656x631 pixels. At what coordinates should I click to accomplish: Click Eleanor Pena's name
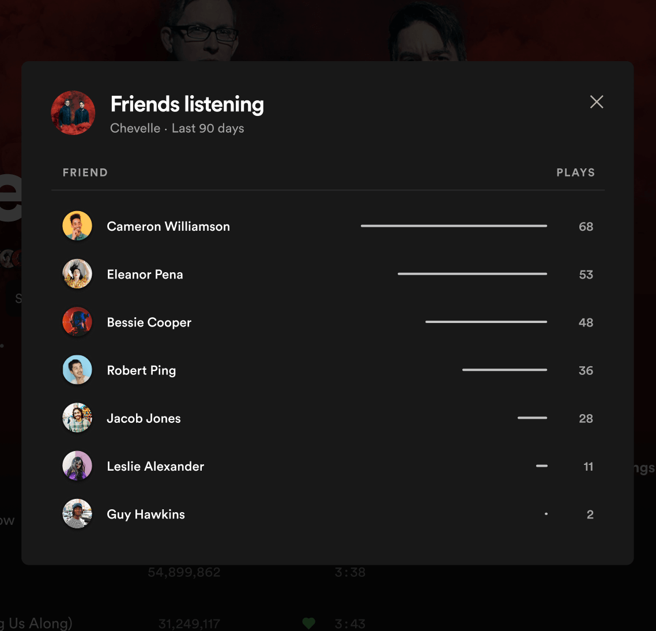(145, 274)
